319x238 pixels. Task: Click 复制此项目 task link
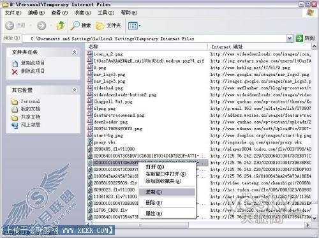coord(33,63)
